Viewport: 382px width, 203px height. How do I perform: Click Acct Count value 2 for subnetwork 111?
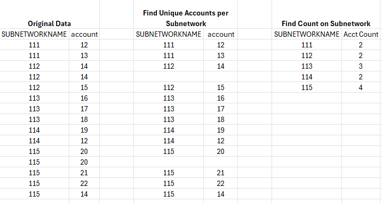point(361,45)
